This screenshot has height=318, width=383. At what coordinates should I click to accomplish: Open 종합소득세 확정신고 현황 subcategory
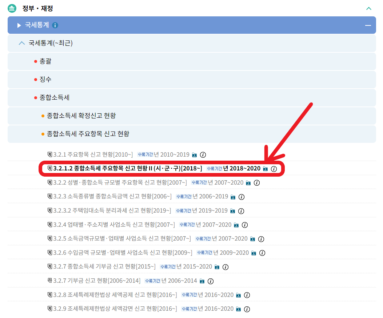[81, 116]
